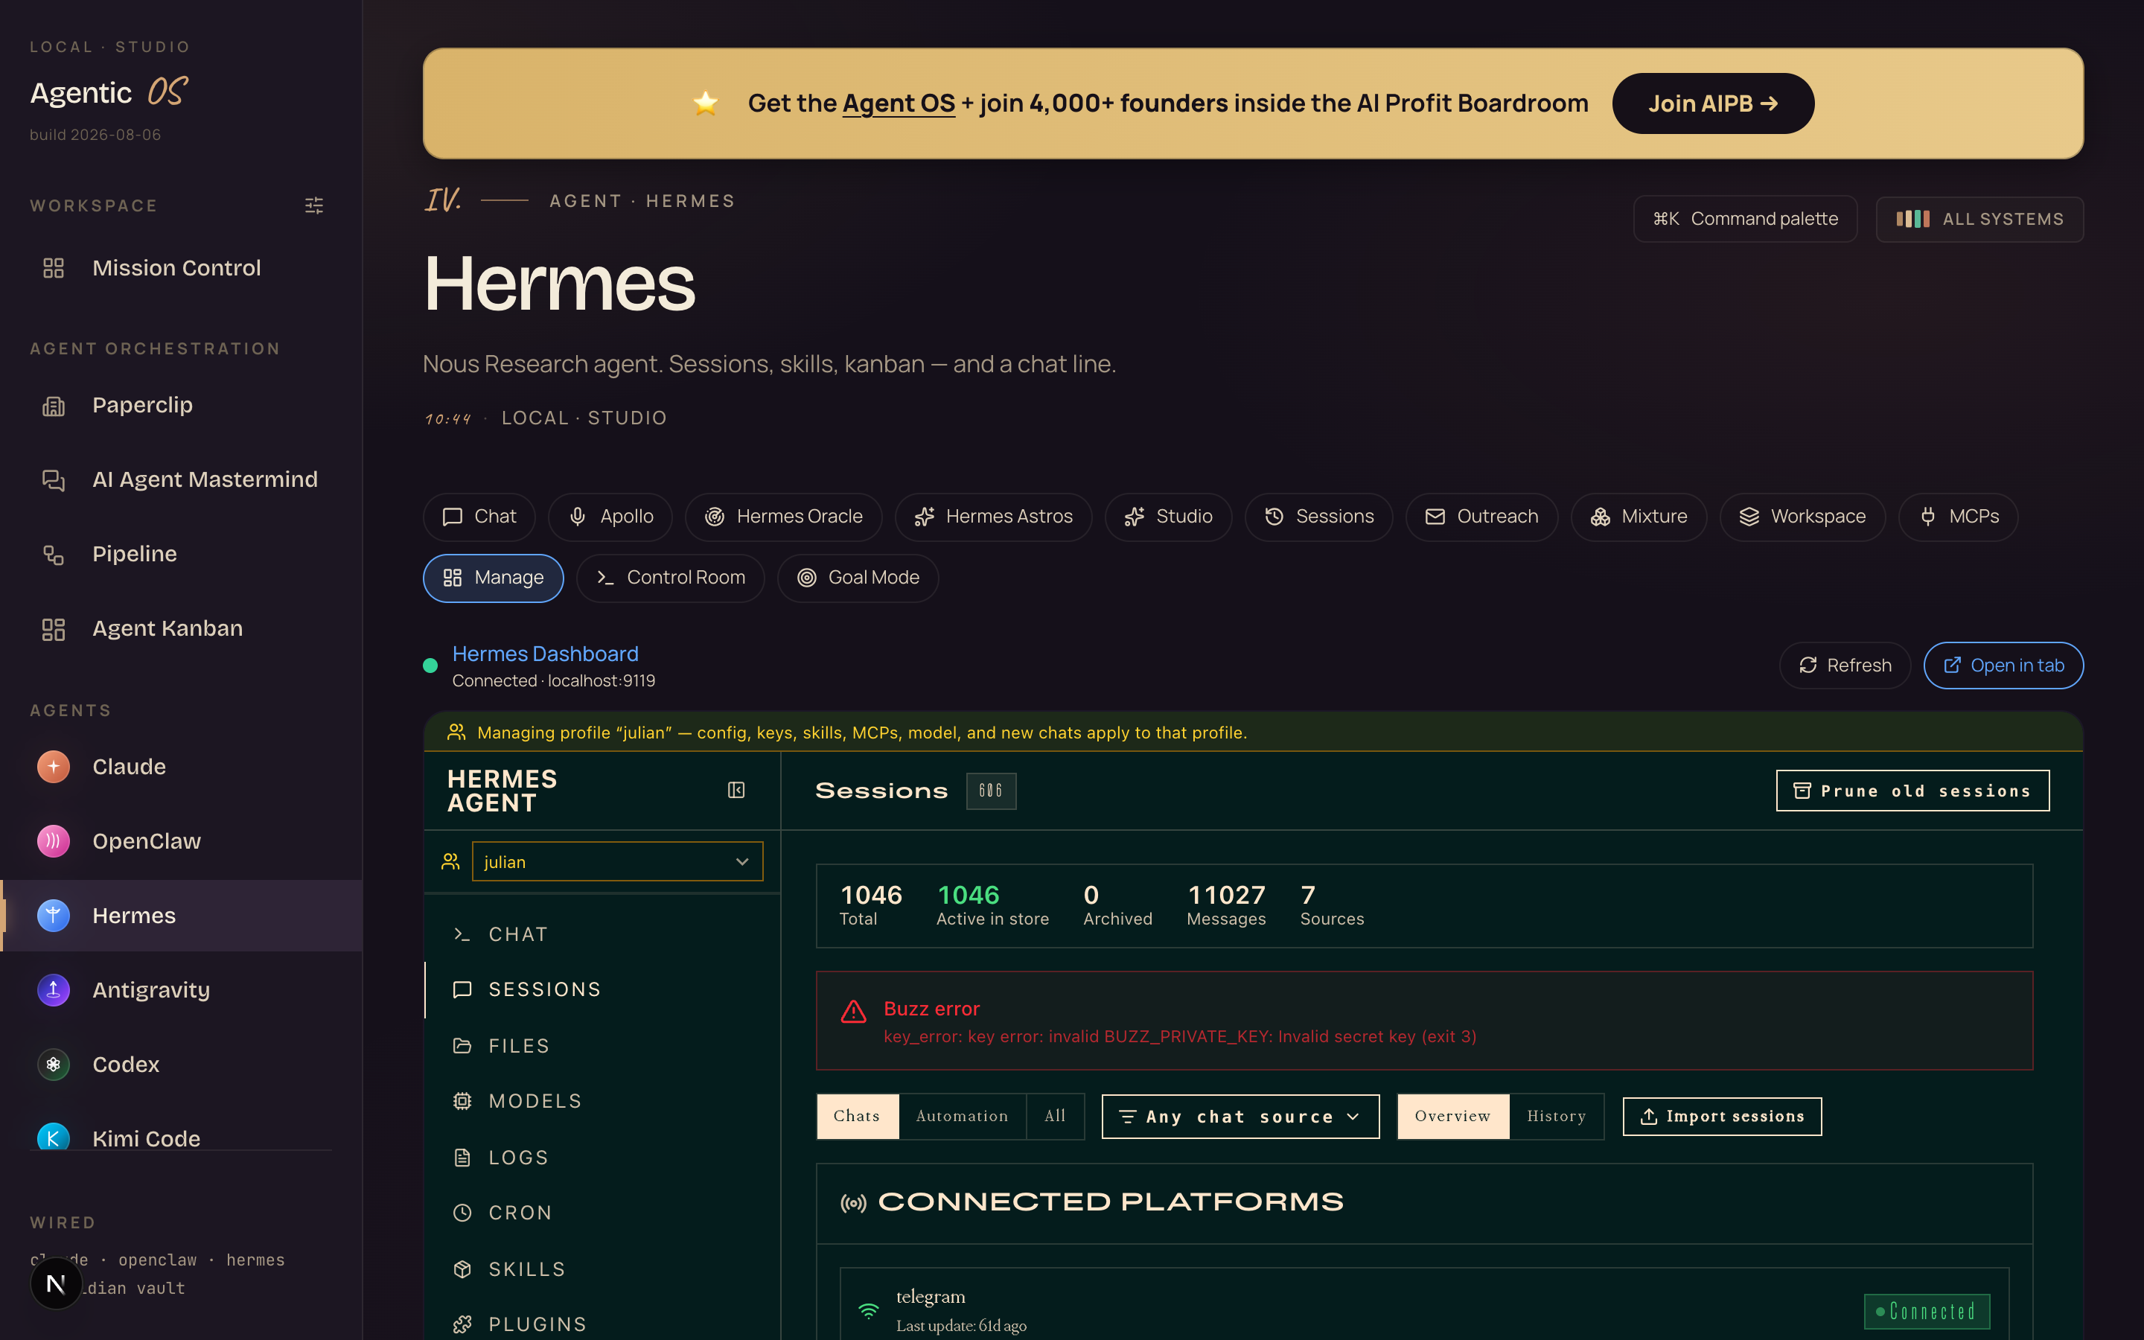Screen dimensions: 2144x1340
Task: Click the 606 sessions count badge
Action: pos(991,791)
